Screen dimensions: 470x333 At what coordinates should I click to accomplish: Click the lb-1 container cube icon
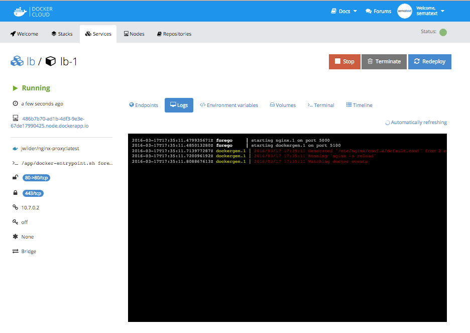51,61
